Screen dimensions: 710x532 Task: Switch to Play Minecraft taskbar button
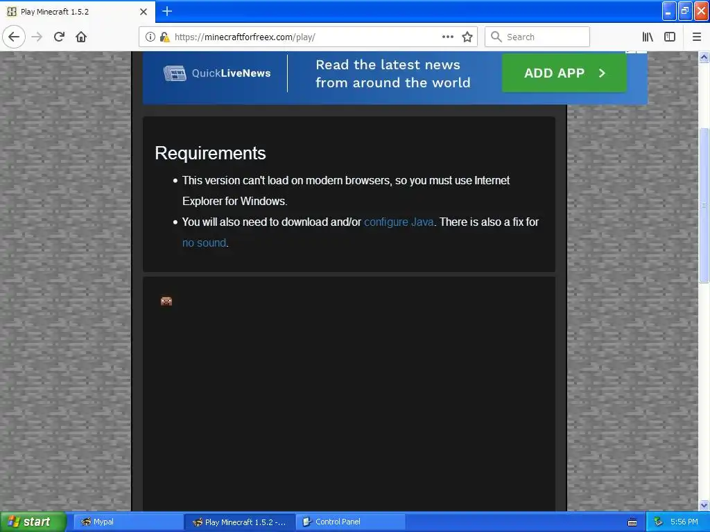tap(240, 522)
